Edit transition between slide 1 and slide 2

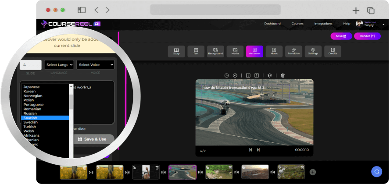point(91,172)
